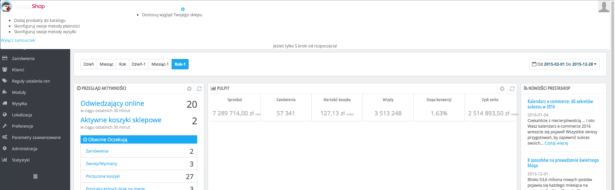This screenshot has height=190, width=615.
Task: Select the Zysk netto metric tile
Action: coord(490,107)
